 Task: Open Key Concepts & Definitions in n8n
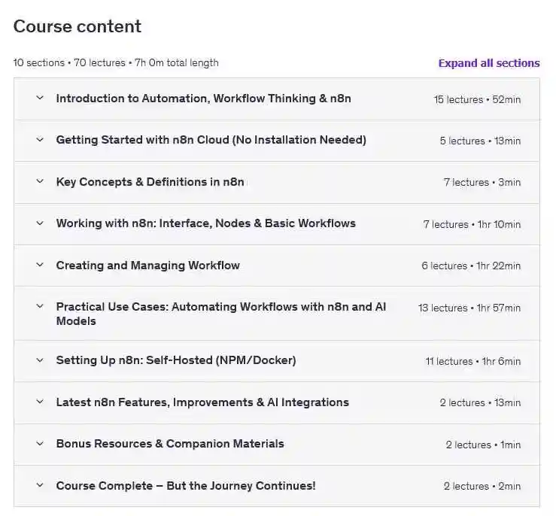(150, 181)
